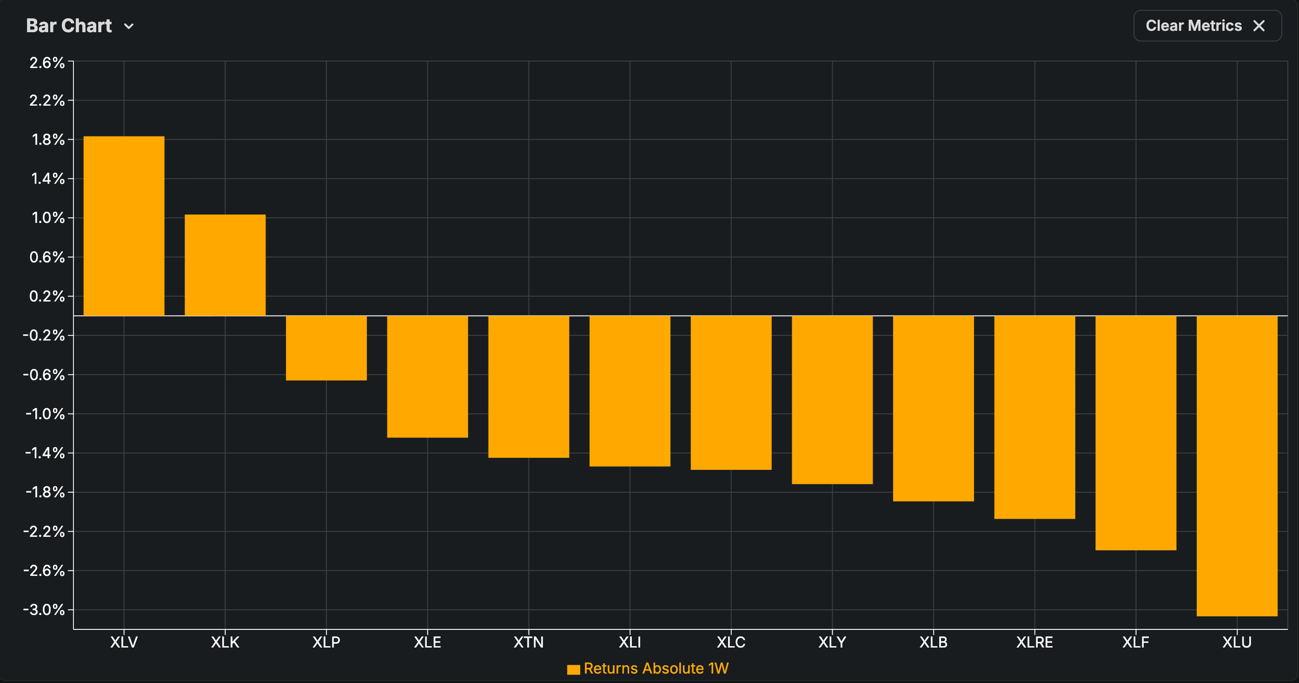
Task: Click the orange legend color swatch
Action: tap(573, 669)
